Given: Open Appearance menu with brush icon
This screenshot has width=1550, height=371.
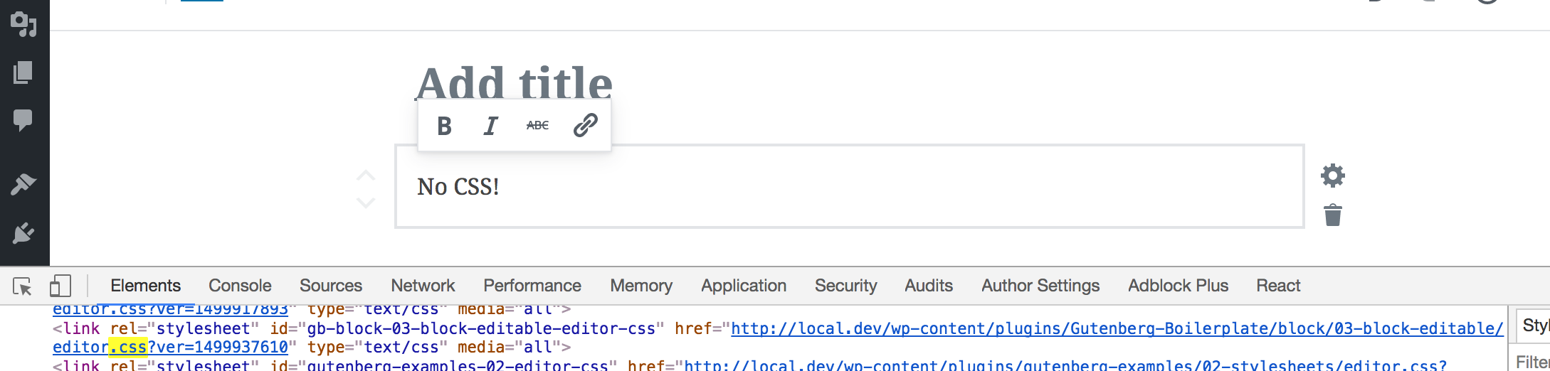Looking at the screenshot, I should pyautogui.click(x=23, y=184).
